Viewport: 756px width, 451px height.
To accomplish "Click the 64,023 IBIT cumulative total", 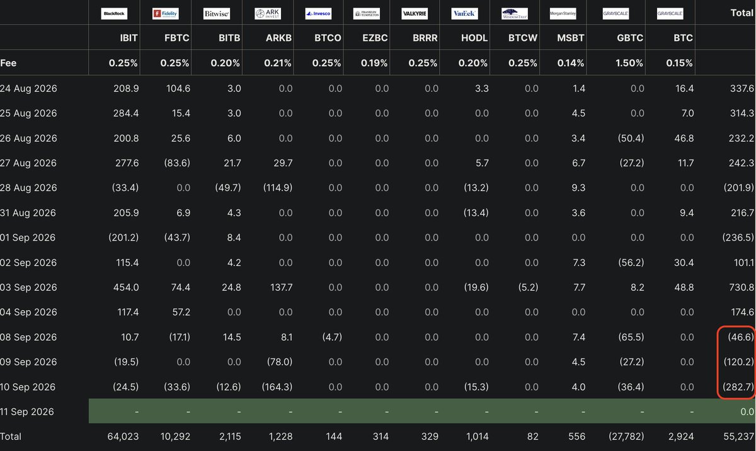I will click(123, 436).
